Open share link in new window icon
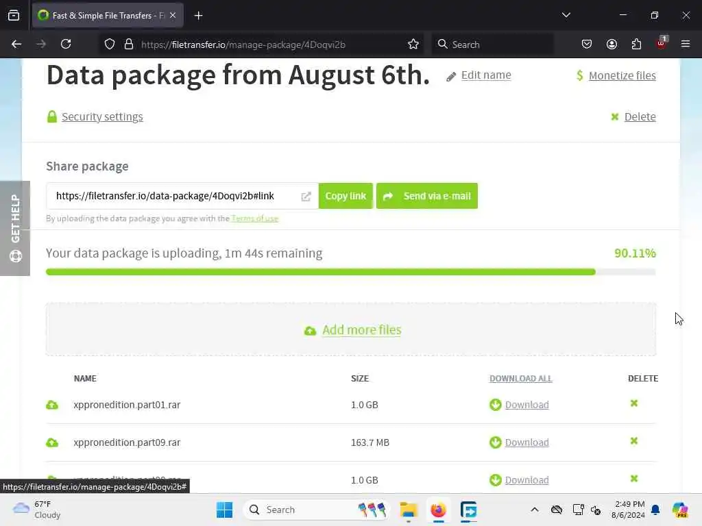Viewport: 702px width, 526px height. [306, 197]
